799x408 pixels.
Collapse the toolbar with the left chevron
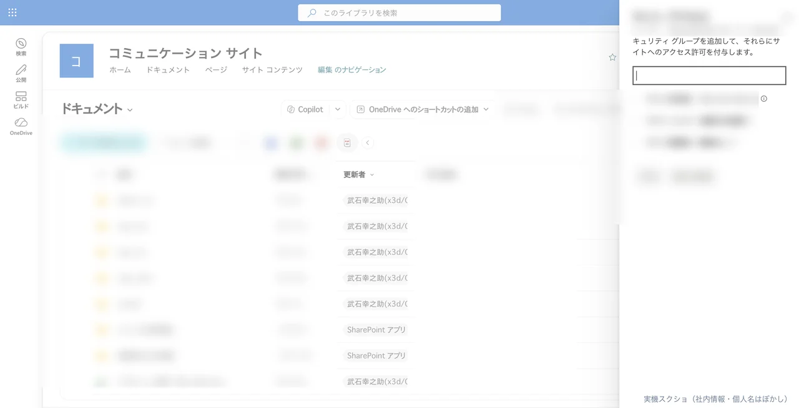[x=368, y=143]
